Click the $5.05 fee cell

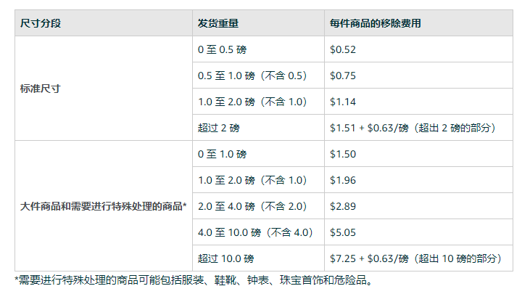343,232
